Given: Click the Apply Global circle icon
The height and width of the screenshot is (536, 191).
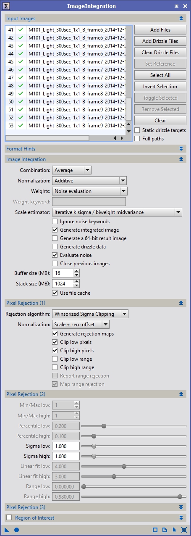Looking at the screenshot, I should (x=17, y=530).
